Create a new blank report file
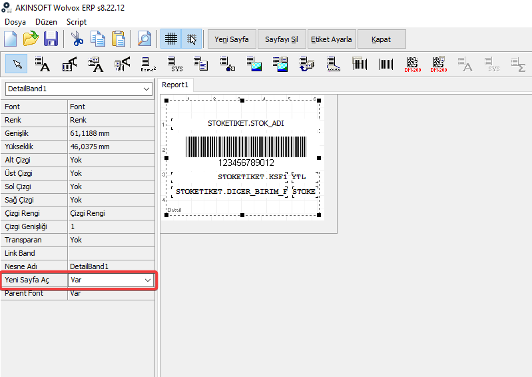Image resolution: width=532 pixels, height=377 pixels. coord(11,39)
